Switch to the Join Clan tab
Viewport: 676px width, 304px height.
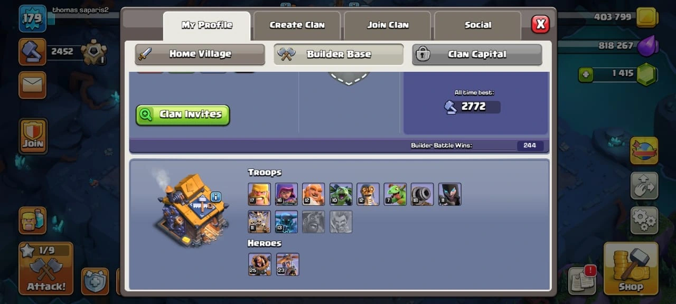[388, 25]
